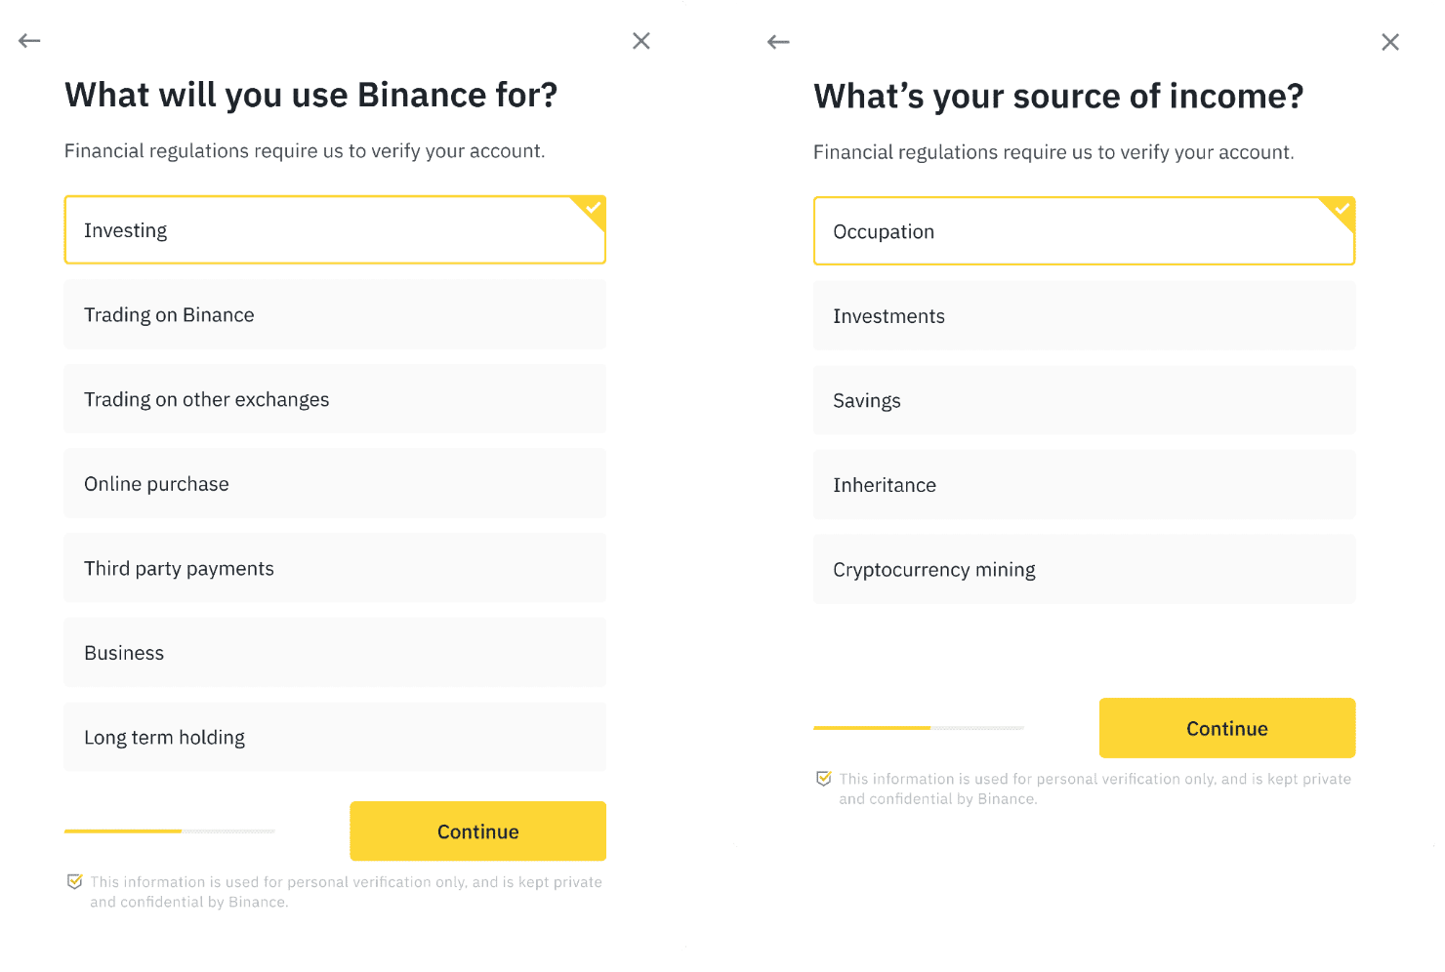Choose Savings as income source
1445x972 pixels.
[x=1084, y=400]
